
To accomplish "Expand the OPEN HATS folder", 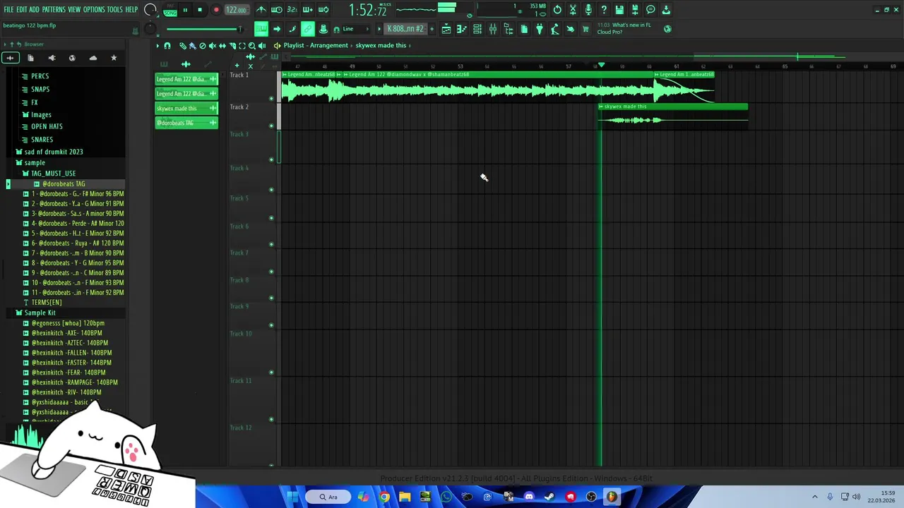I will tap(47, 126).
